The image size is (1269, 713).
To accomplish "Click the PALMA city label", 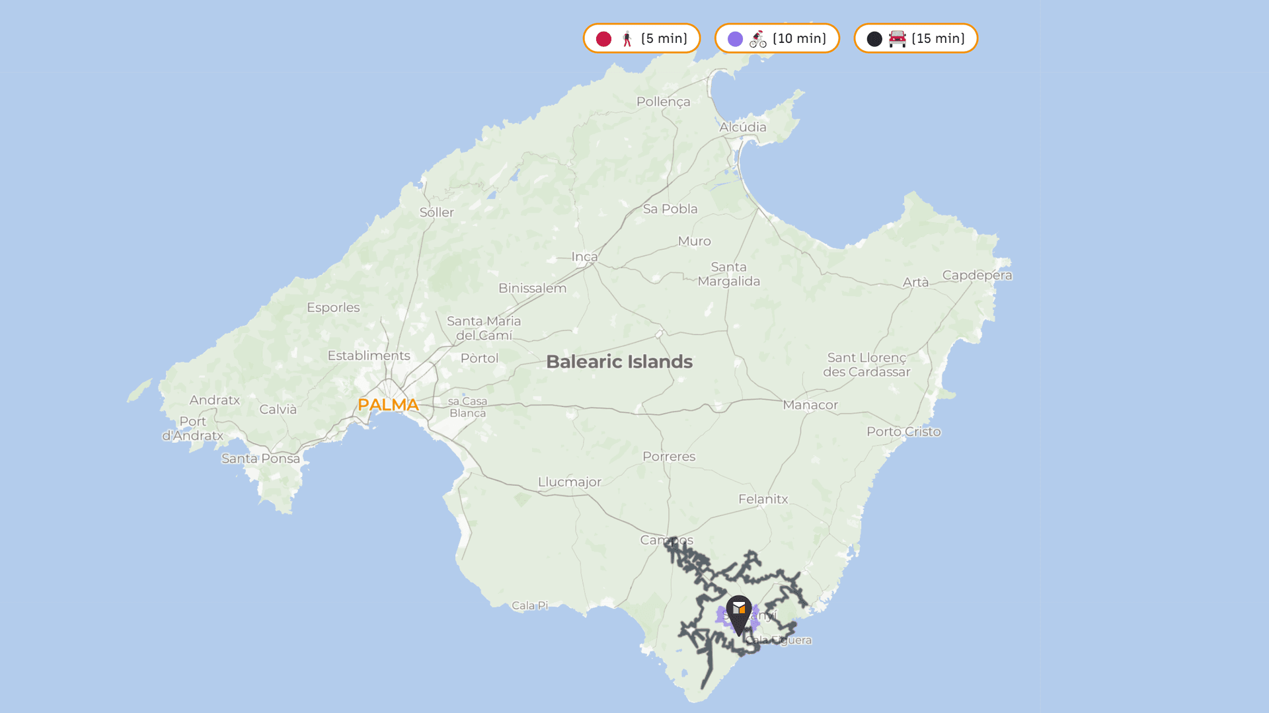I will pyautogui.click(x=388, y=404).
